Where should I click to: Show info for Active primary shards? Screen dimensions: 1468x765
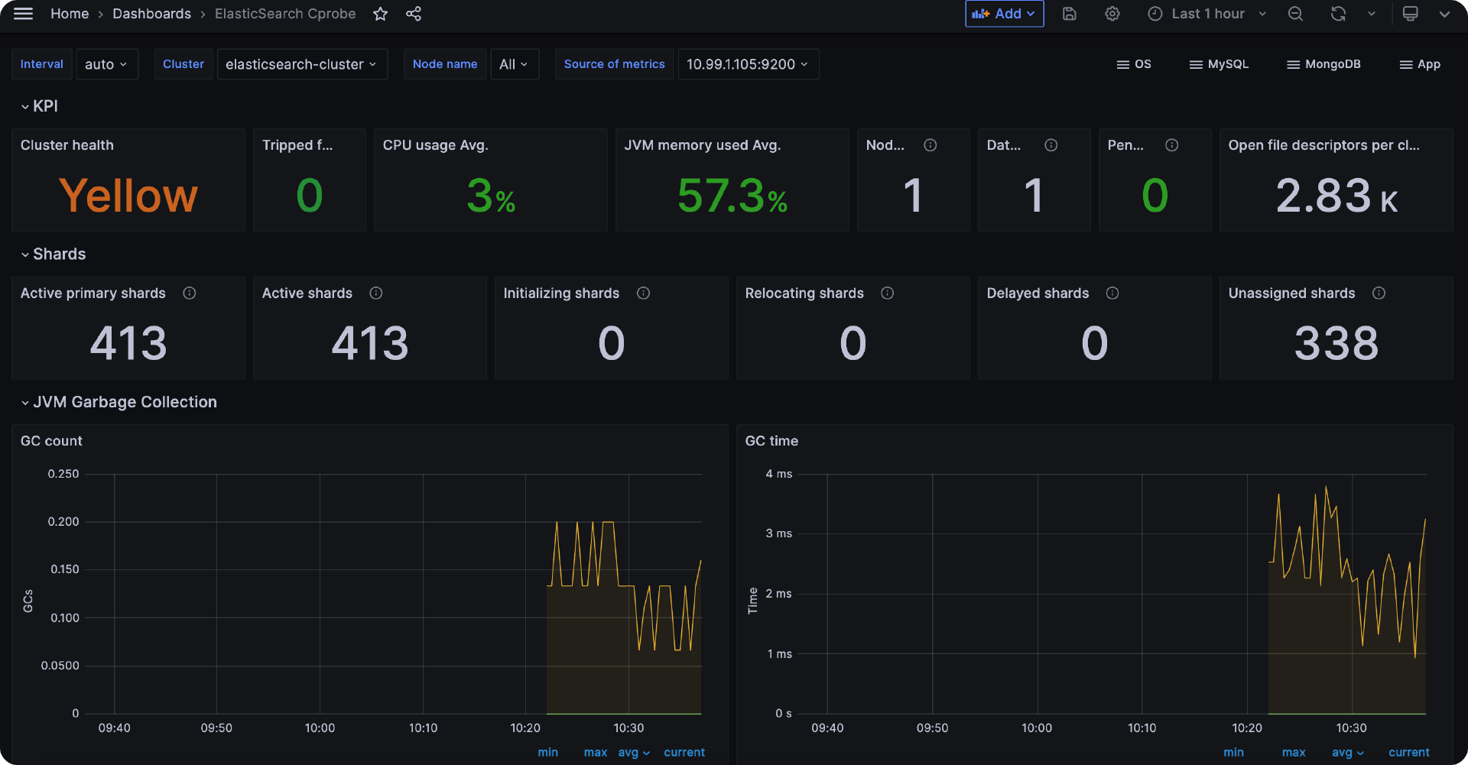190,293
